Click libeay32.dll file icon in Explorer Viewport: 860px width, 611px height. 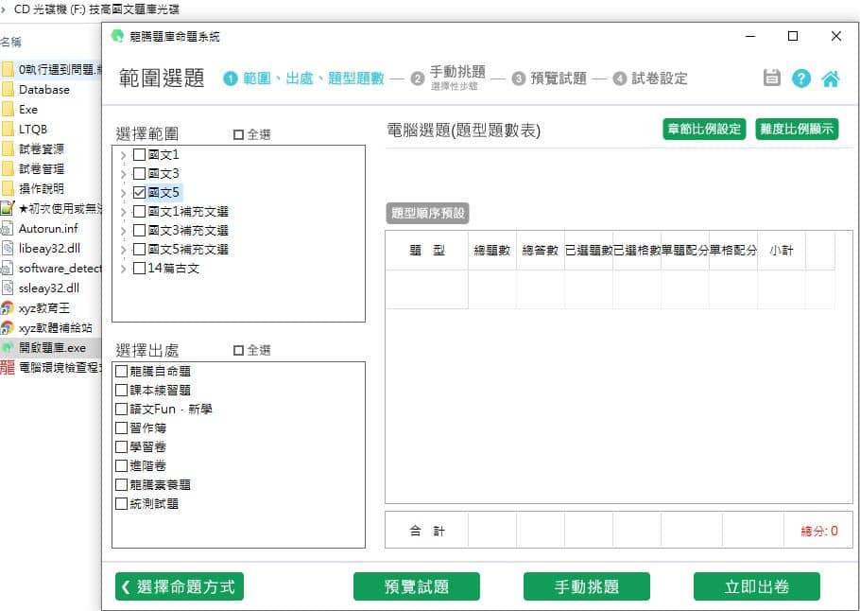pyautogui.click(x=8, y=248)
